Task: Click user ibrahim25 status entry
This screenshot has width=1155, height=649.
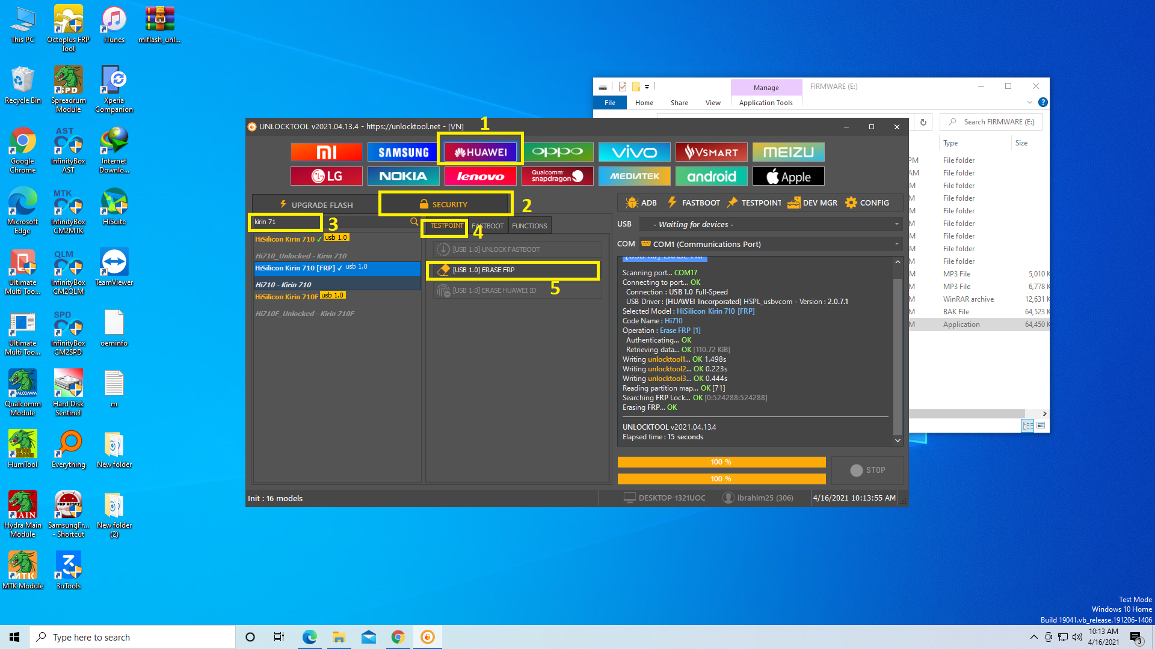Action: click(x=758, y=498)
